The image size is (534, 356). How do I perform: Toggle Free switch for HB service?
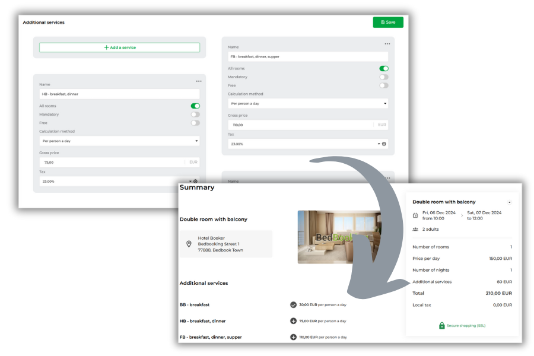(195, 123)
